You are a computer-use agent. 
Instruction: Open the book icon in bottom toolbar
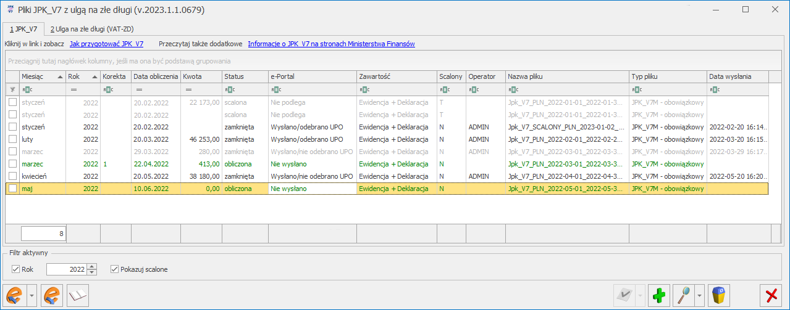pos(78,296)
